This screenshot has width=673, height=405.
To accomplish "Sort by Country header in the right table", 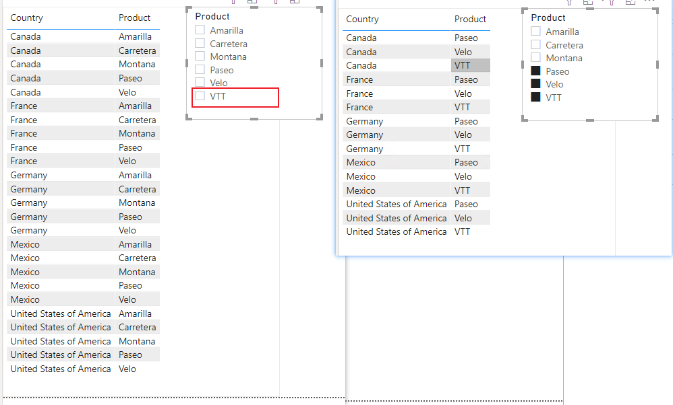I will coord(362,19).
